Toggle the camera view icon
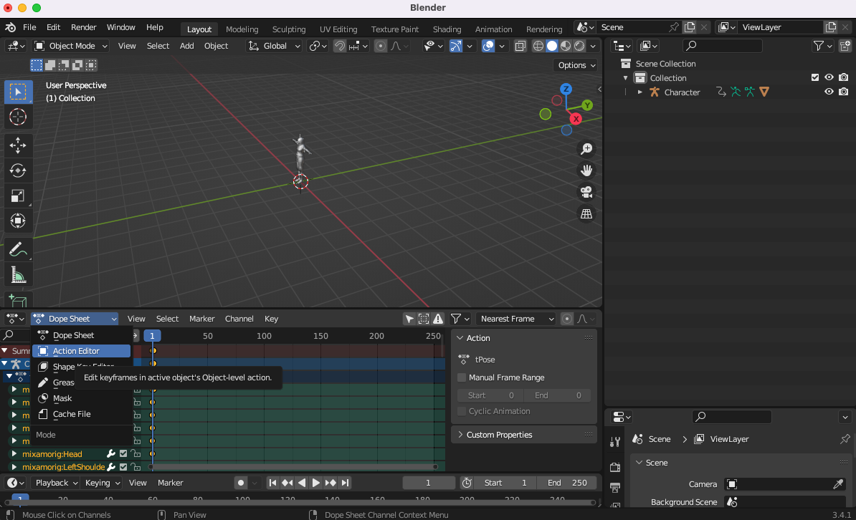The width and height of the screenshot is (856, 520). pos(586,192)
